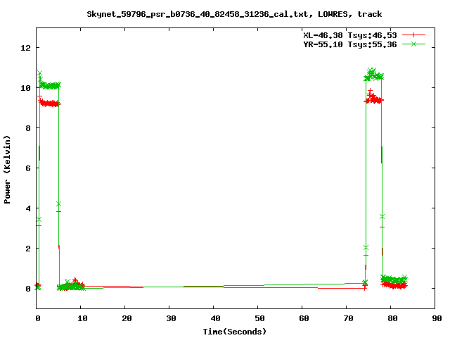Screen dimensions: 450x338
Task: Click y-axis tick label 6
Action: (28, 168)
